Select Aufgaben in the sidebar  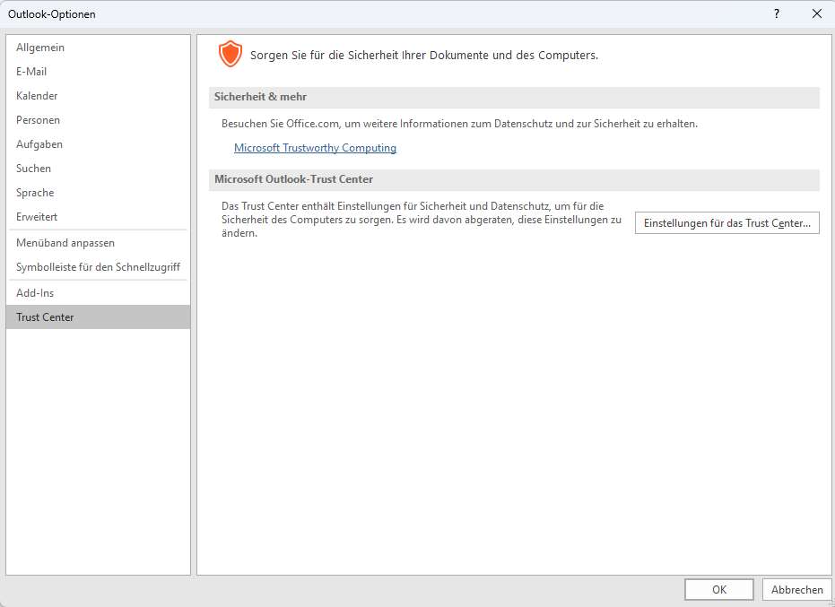point(98,144)
